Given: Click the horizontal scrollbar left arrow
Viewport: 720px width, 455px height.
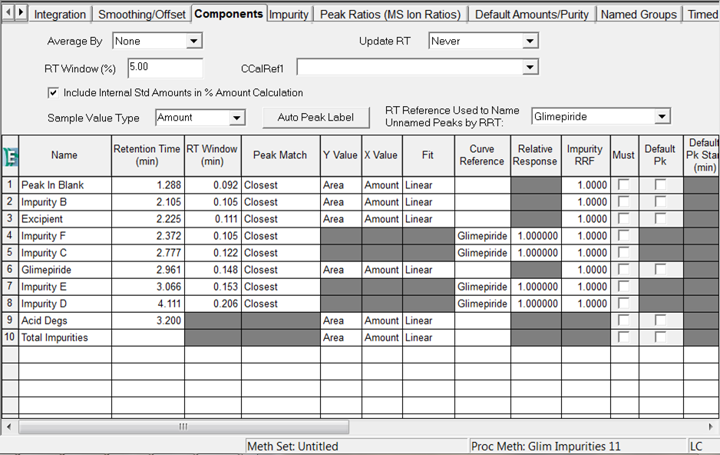Looking at the screenshot, I should click(x=8, y=427).
